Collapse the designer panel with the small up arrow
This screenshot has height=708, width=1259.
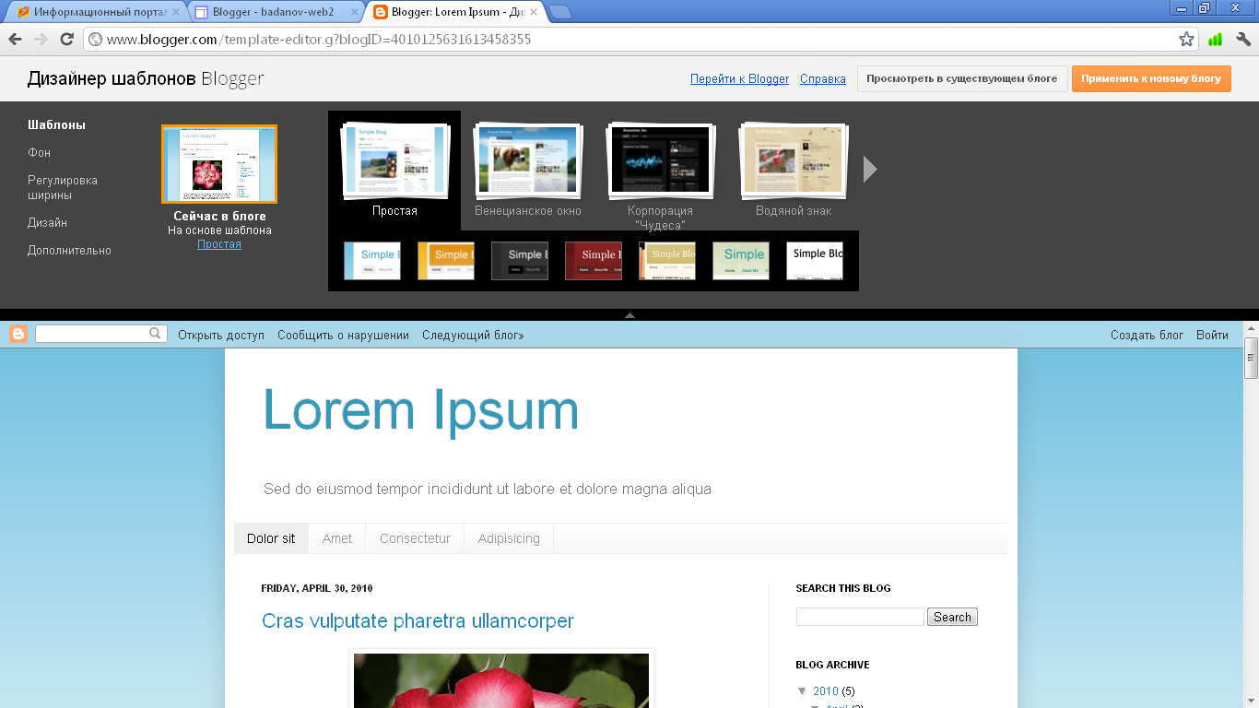pos(629,315)
